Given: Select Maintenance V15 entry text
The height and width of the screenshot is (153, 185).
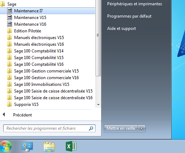Looking at the screenshot, I should tap(30, 18).
